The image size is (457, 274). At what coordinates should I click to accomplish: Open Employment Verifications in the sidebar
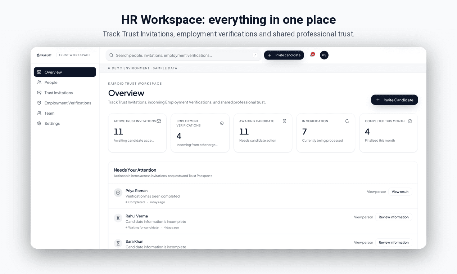(x=65, y=103)
